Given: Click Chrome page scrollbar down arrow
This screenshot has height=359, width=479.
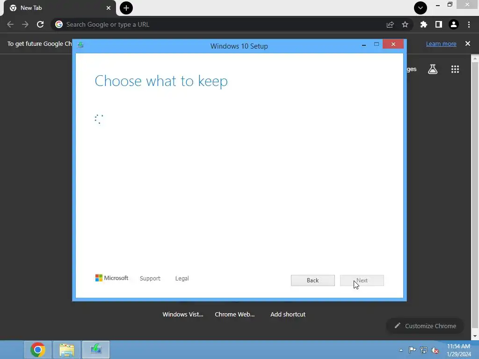Looking at the screenshot, I should tap(475, 336).
